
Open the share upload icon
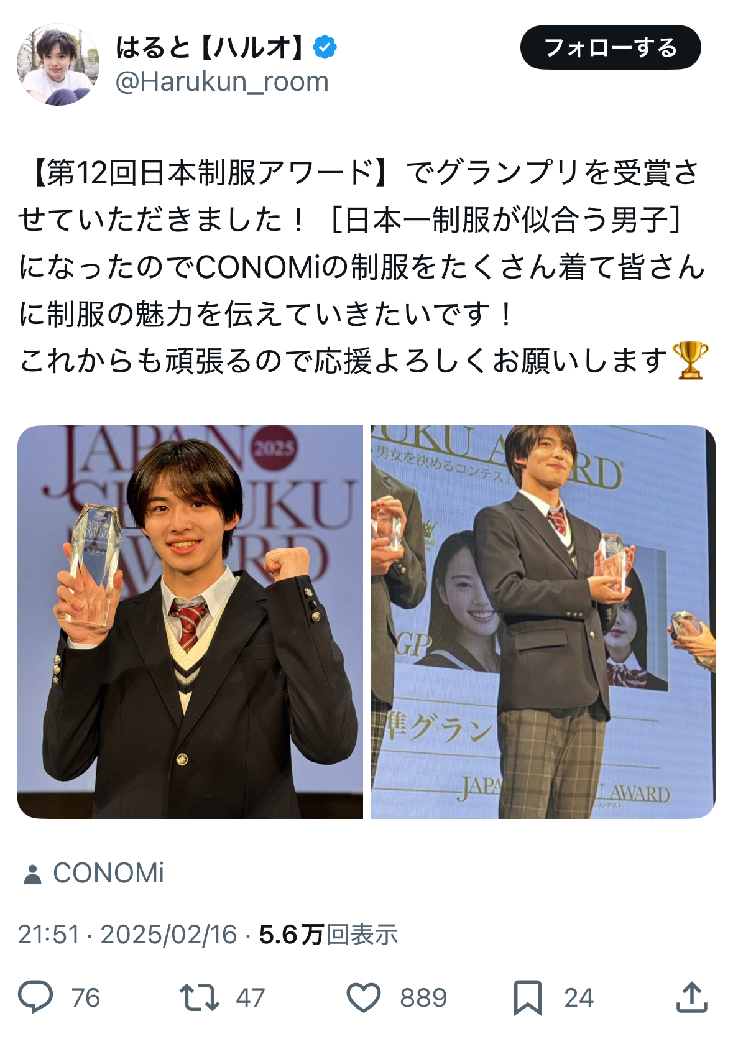point(691,997)
